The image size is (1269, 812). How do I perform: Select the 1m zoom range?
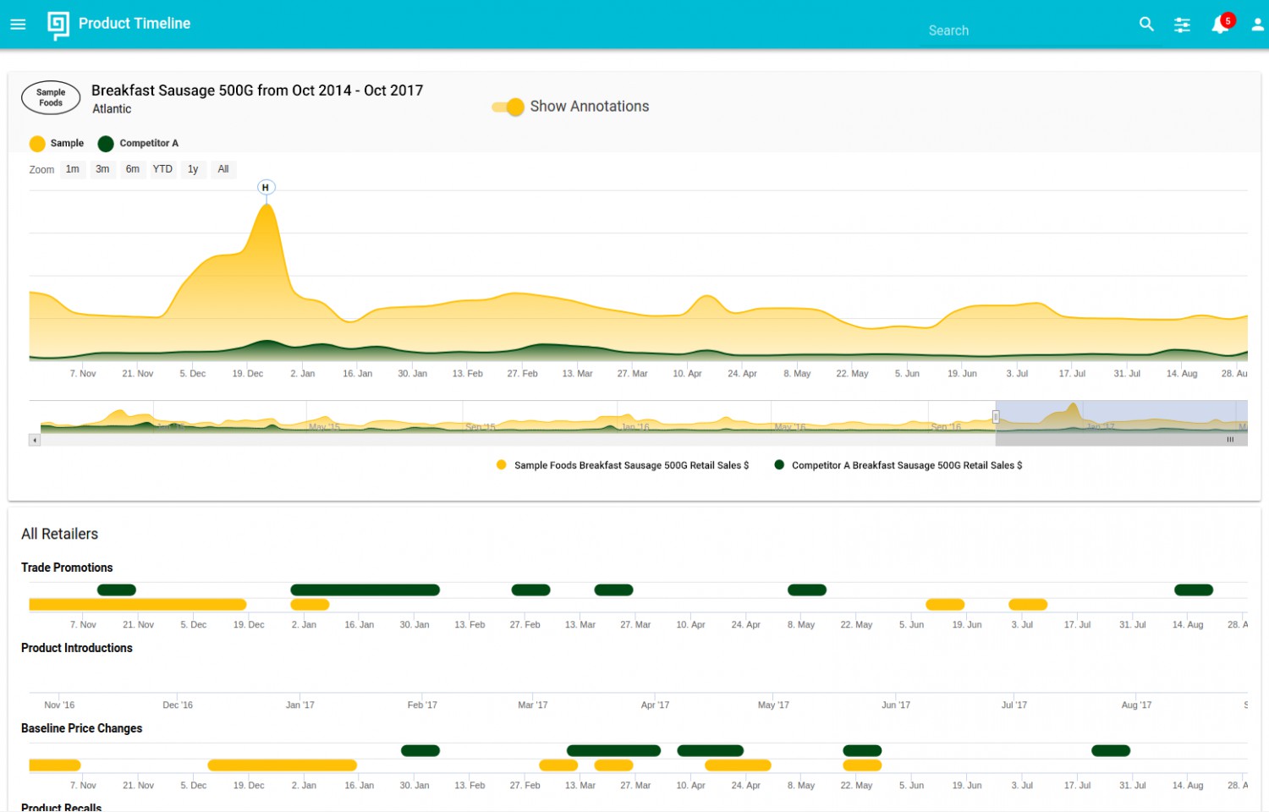click(x=73, y=169)
